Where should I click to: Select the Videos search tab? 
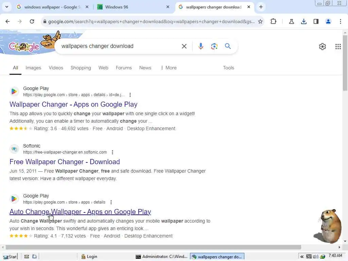coord(56,68)
